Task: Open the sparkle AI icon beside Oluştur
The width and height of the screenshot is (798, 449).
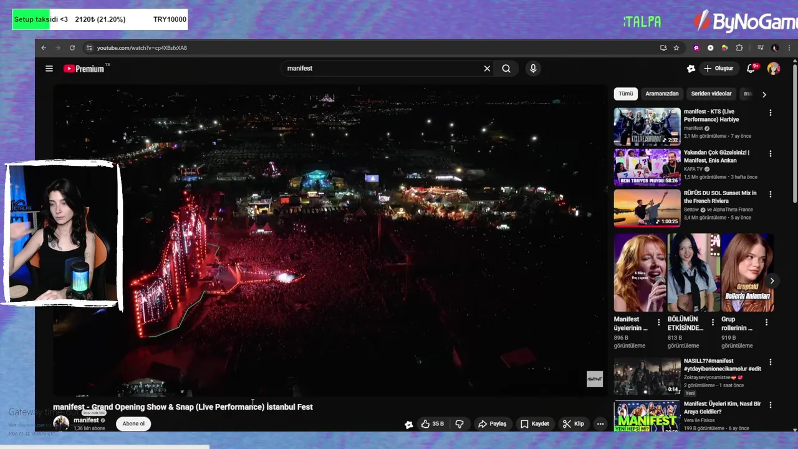Action: point(691,69)
